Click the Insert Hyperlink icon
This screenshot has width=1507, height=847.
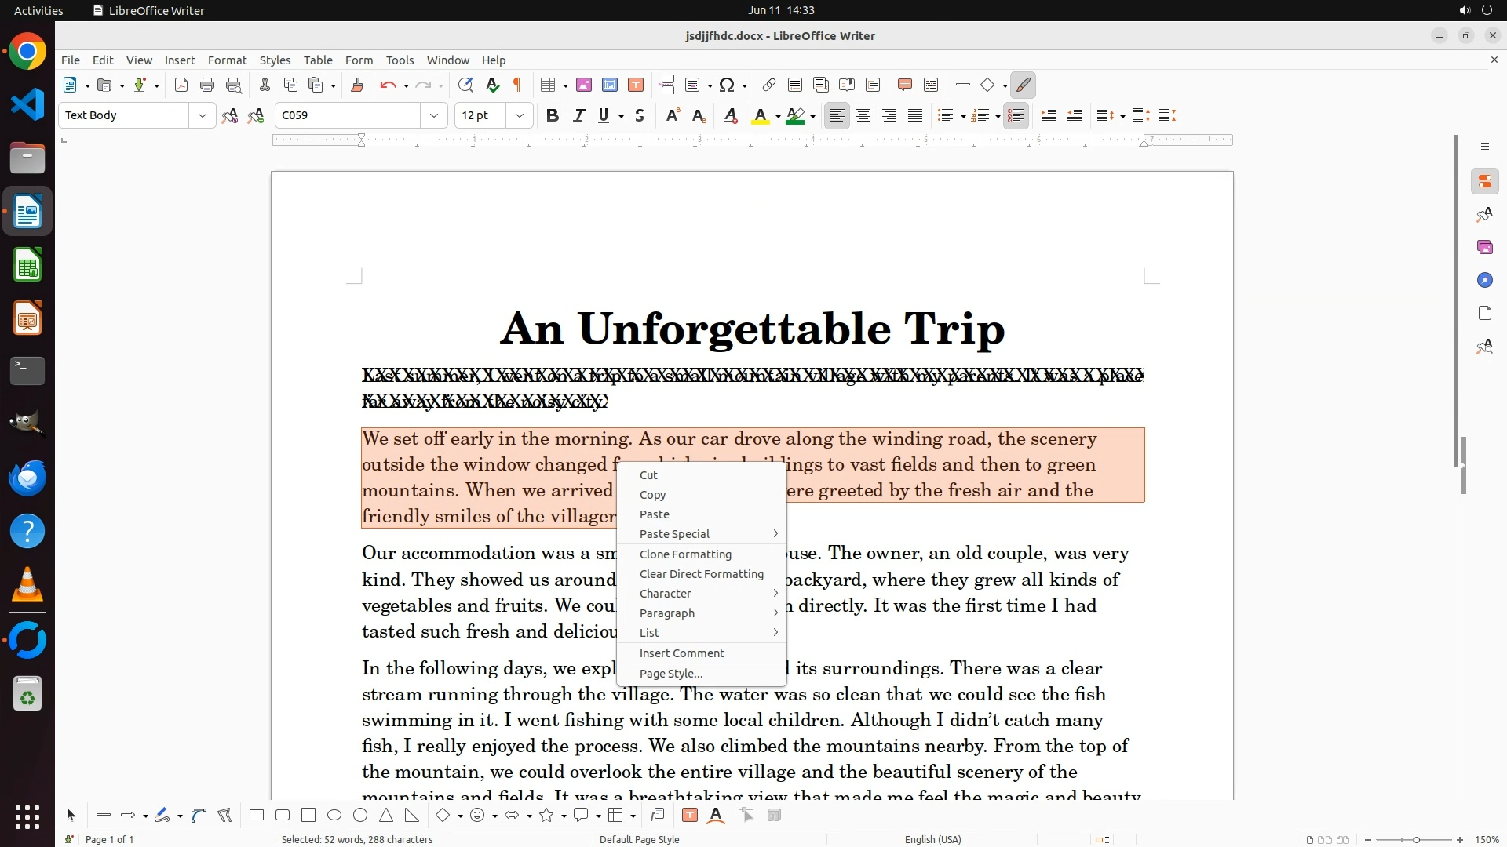pos(769,85)
